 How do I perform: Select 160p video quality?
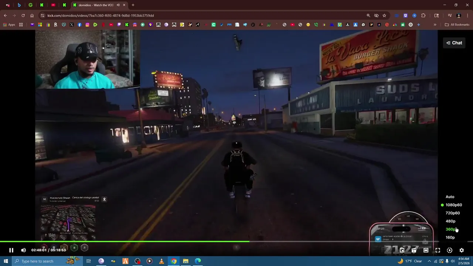coord(450,238)
